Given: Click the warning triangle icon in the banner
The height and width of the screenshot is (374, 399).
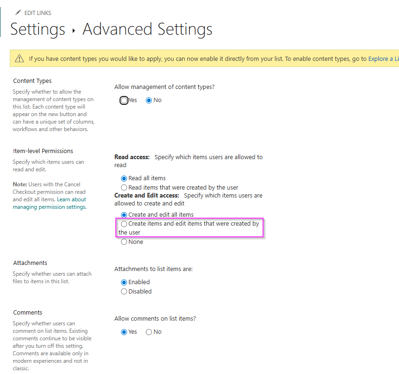Looking at the screenshot, I should coord(19,59).
